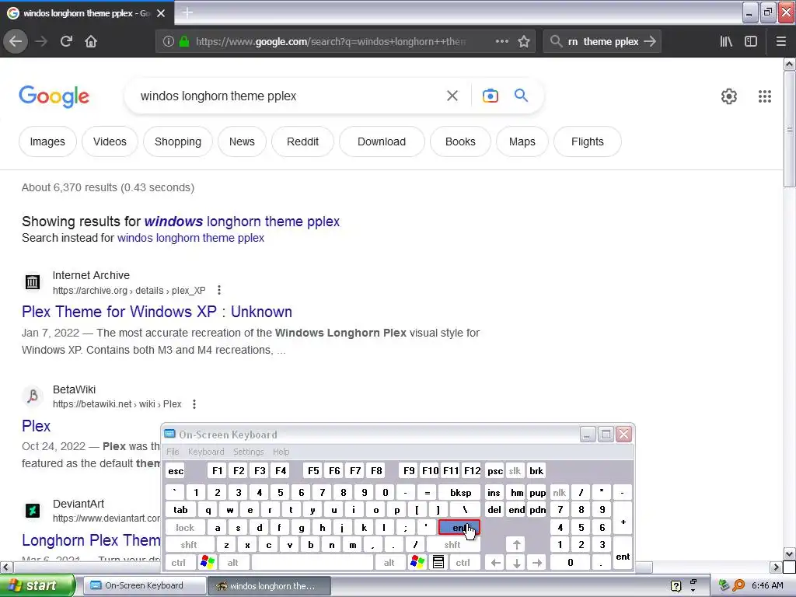796x597 pixels.
Task: Open Plex Theme for Windows XP result
Action: pyautogui.click(x=157, y=311)
